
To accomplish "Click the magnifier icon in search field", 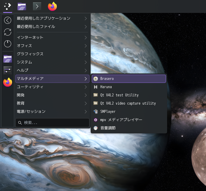I will click(x=20, y=123).
